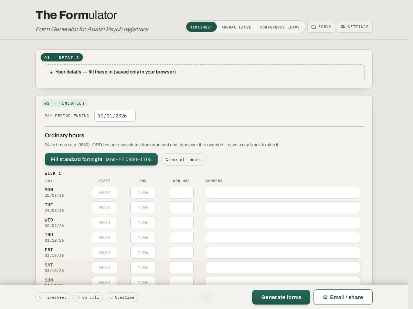This screenshot has width=413, height=309.
Task: Click the WEEK 1 label
Action: coord(53,173)
